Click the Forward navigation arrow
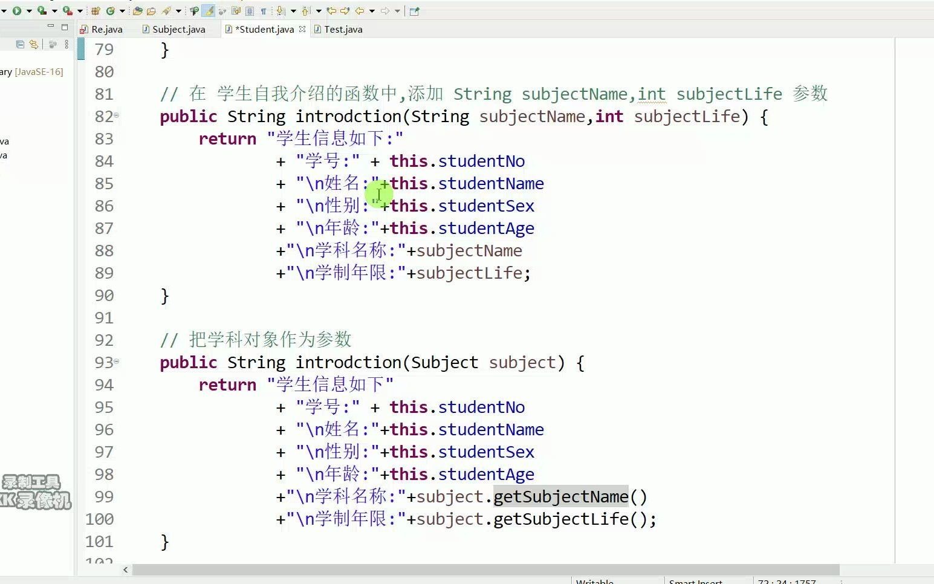 [385, 11]
